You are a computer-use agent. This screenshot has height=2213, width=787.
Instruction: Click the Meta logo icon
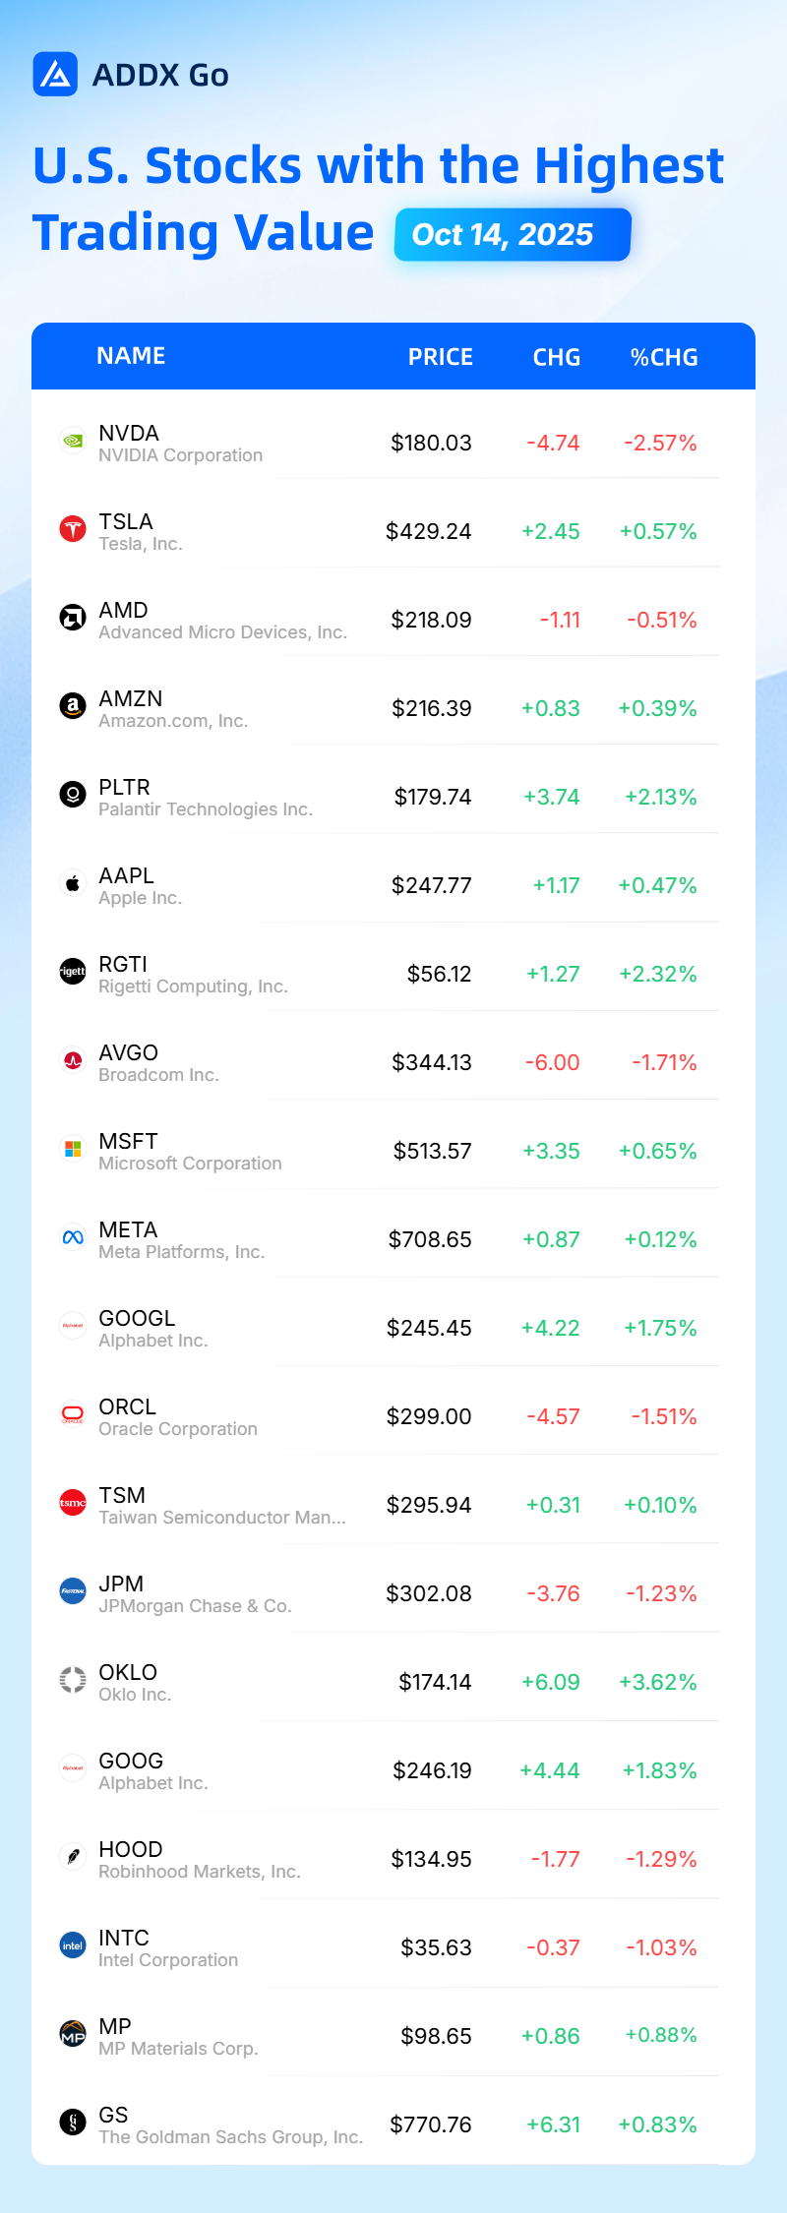click(x=73, y=1237)
